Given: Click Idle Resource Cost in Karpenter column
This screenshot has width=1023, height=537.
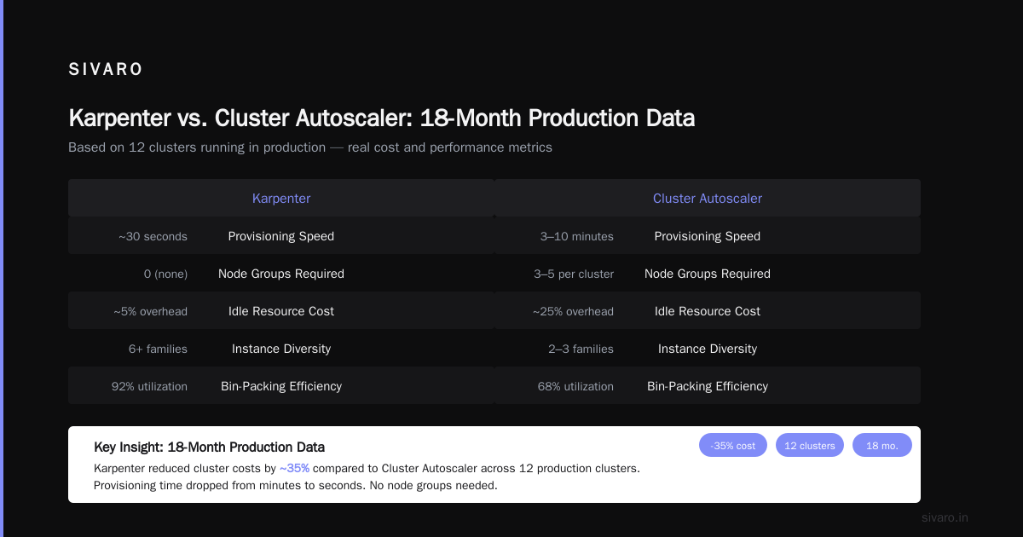Looking at the screenshot, I should [x=281, y=311].
